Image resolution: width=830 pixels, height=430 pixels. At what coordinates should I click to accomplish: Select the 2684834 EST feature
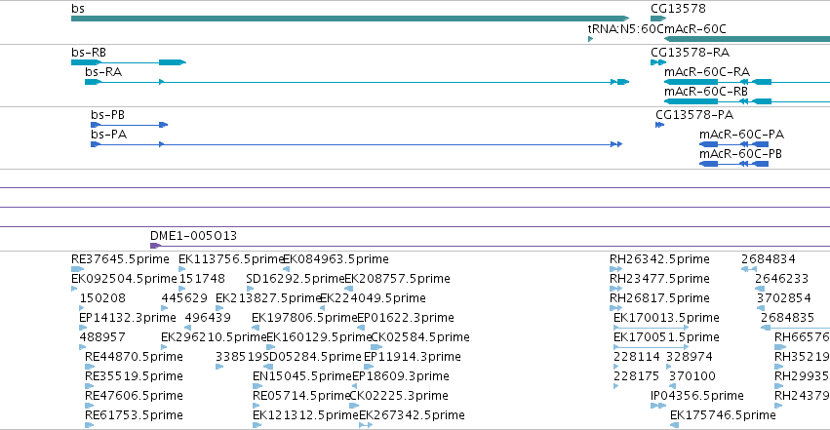[x=748, y=269]
